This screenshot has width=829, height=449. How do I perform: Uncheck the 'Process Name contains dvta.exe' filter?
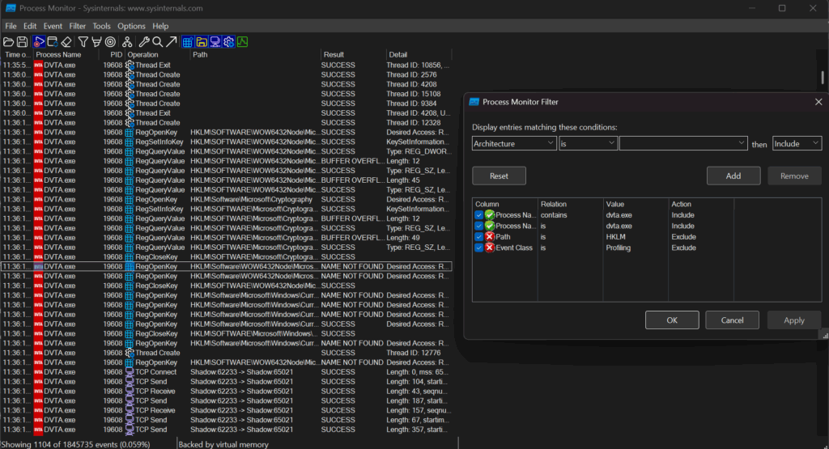click(479, 215)
